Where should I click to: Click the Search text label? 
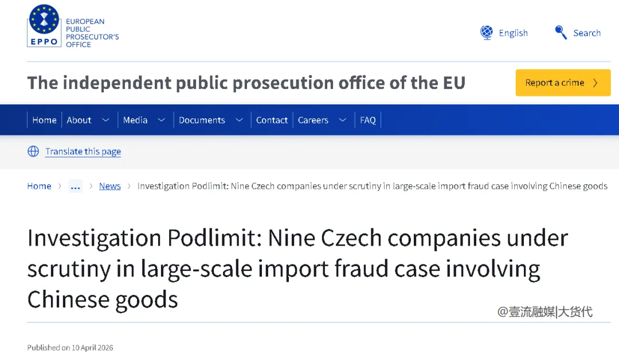click(x=587, y=33)
